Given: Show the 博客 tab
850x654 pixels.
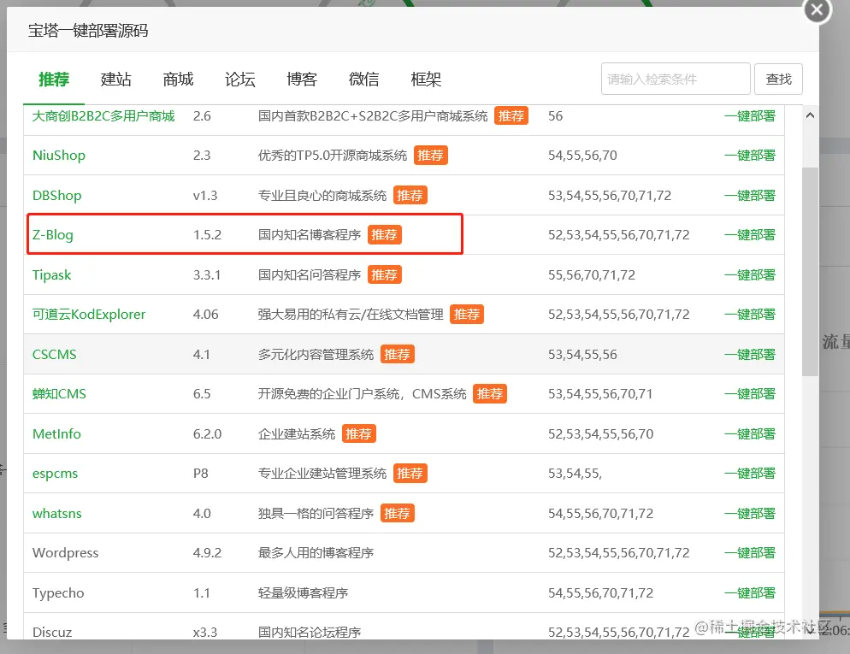Looking at the screenshot, I should (301, 80).
